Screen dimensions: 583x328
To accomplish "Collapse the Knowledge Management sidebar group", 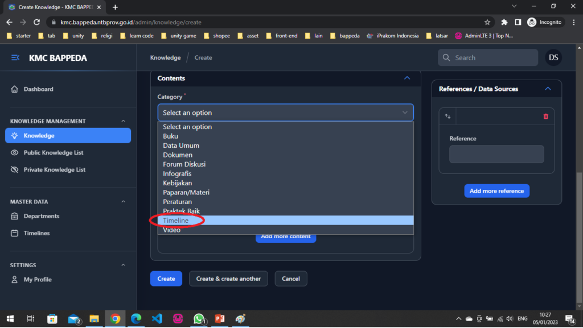I will pyautogui.click(x=124, y=121).
